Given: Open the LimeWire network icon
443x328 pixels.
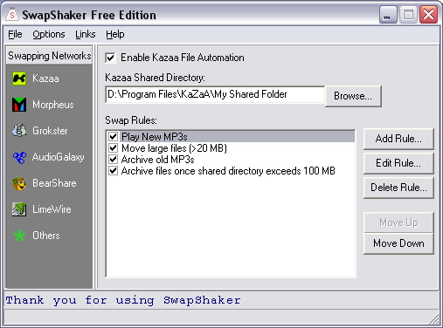Looking at the screenshot, I should (19, 209).
